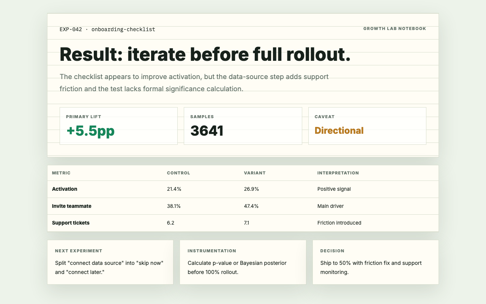The height and width of the screenshot is (304, 486).
Task: Open the Samples 3641 card
Action: pyautogui.click(x=243, y=126)
